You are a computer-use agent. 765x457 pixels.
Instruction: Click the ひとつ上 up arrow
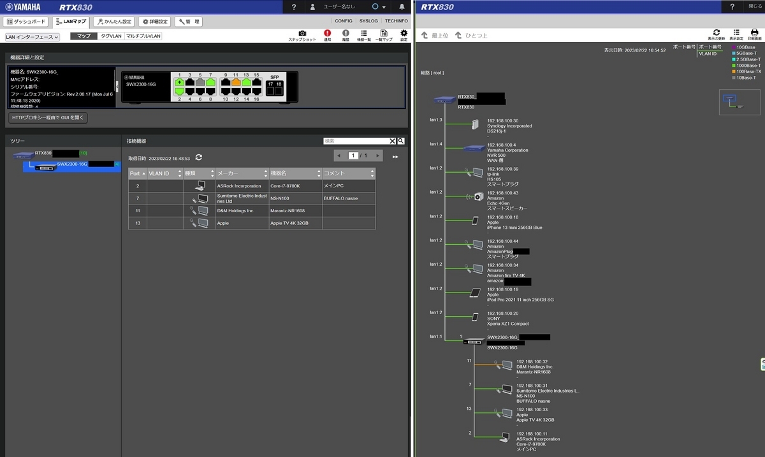point(458,35)
